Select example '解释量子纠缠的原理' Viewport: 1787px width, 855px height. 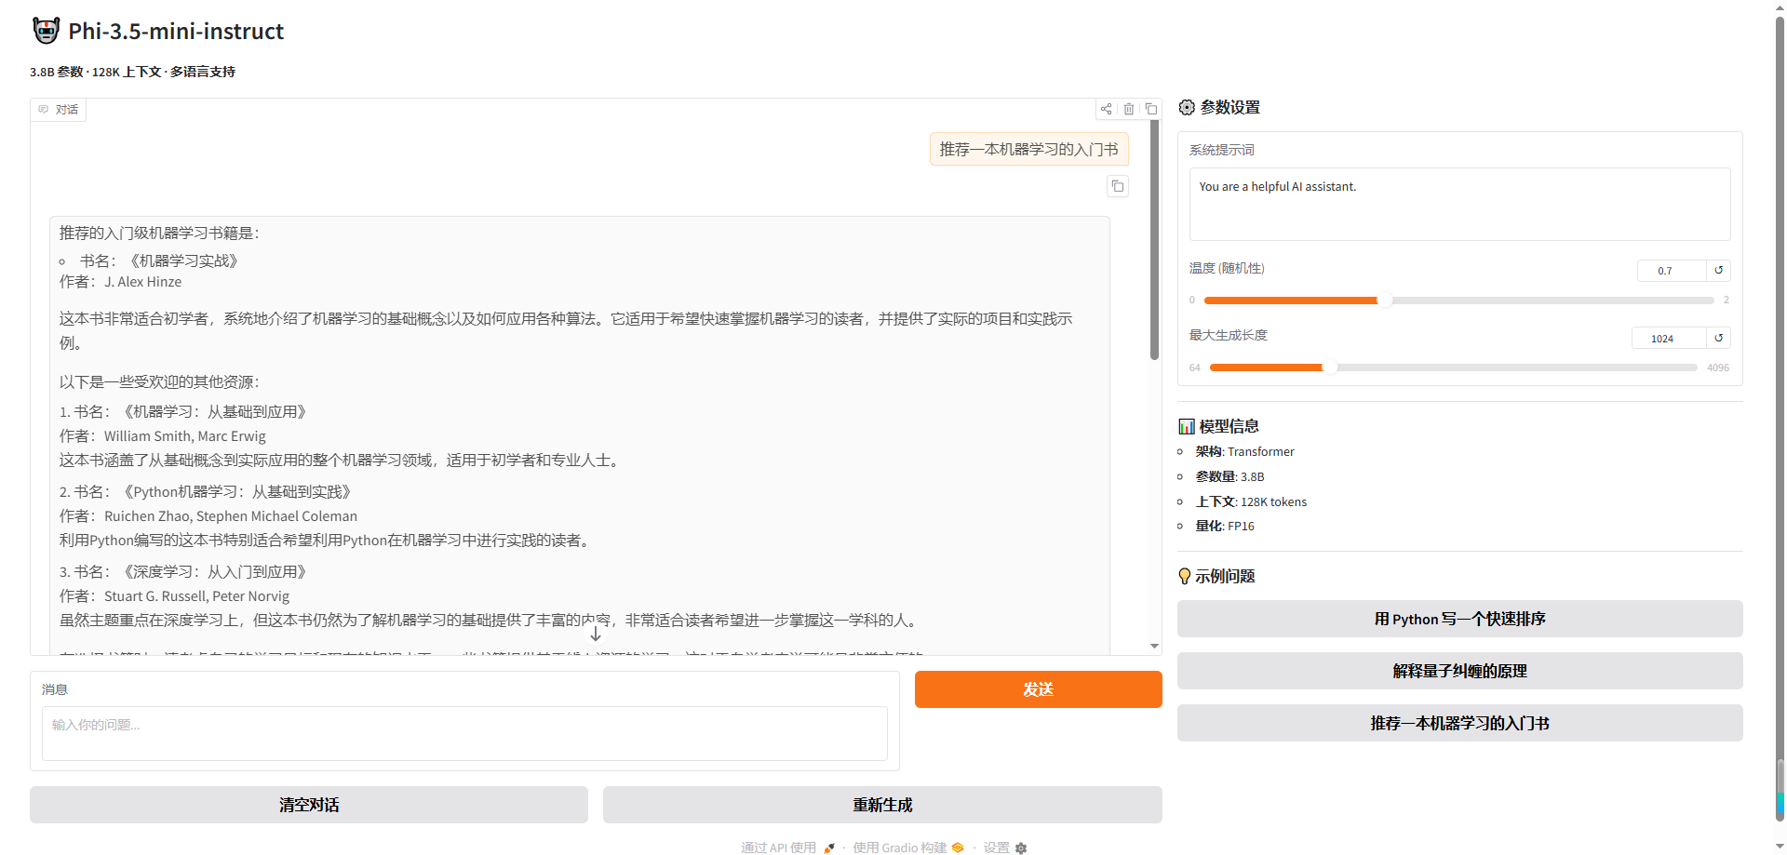pos(1459,671)
